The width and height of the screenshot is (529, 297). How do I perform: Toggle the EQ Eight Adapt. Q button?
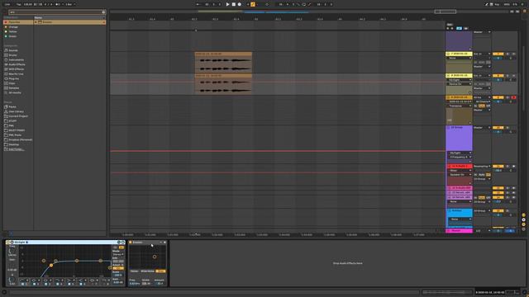pyautogui.click(x=117, y=268)
